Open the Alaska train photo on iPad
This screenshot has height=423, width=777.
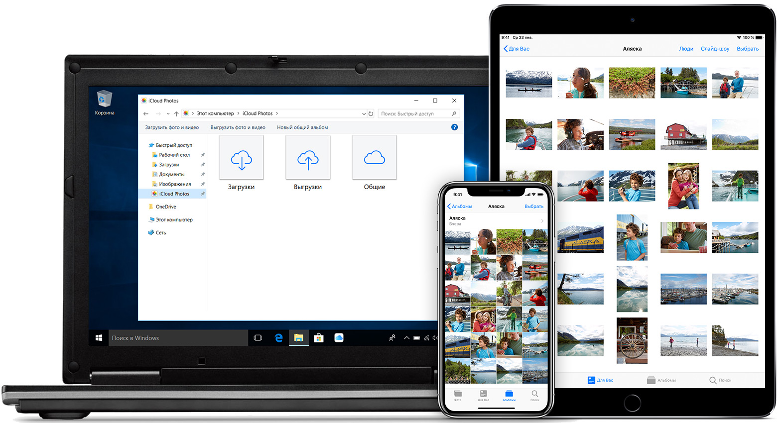[x=580, y=237]
